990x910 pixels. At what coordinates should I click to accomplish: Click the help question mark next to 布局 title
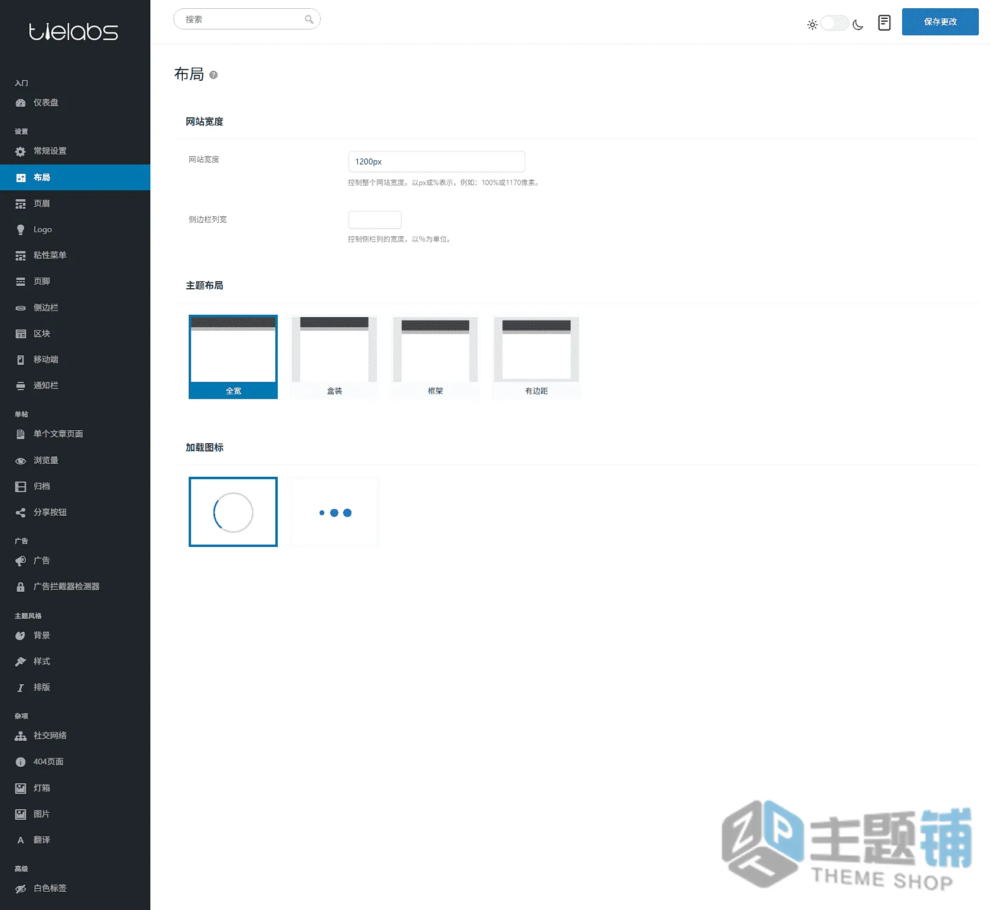coord(213,75)
